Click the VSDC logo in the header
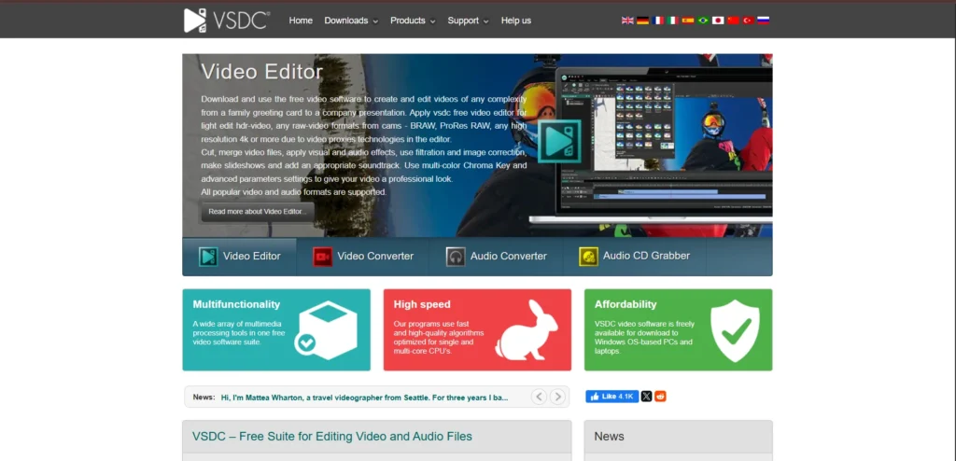 (x=227, y=21)
